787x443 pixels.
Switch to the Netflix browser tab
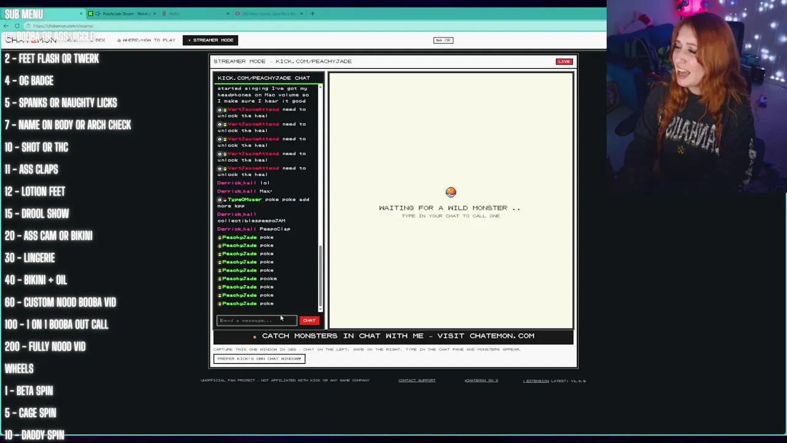coord(197,14)
